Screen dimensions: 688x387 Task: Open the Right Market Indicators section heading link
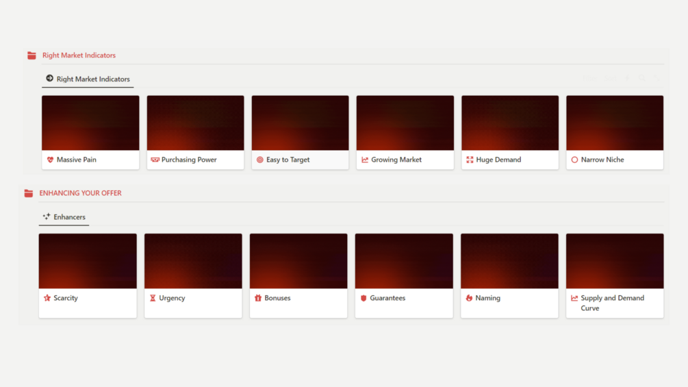(x=79, y=55)
